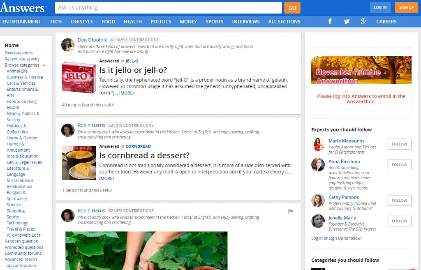Open question 'Is it jello or jell-o?'

[133, 70]
